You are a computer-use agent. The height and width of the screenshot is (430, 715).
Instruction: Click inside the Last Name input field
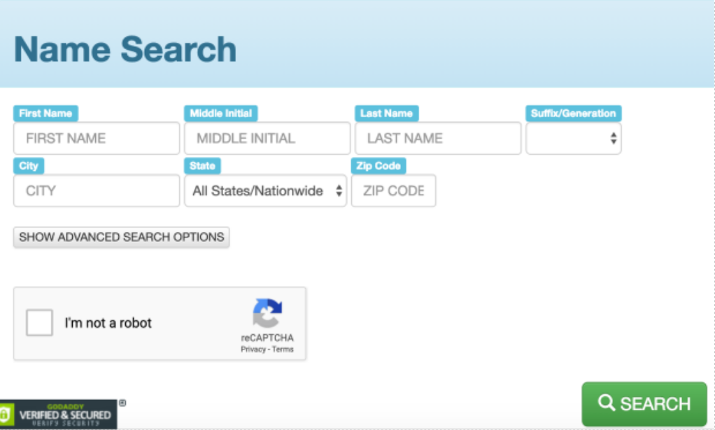pyautogui.click(x=437, y=138)
